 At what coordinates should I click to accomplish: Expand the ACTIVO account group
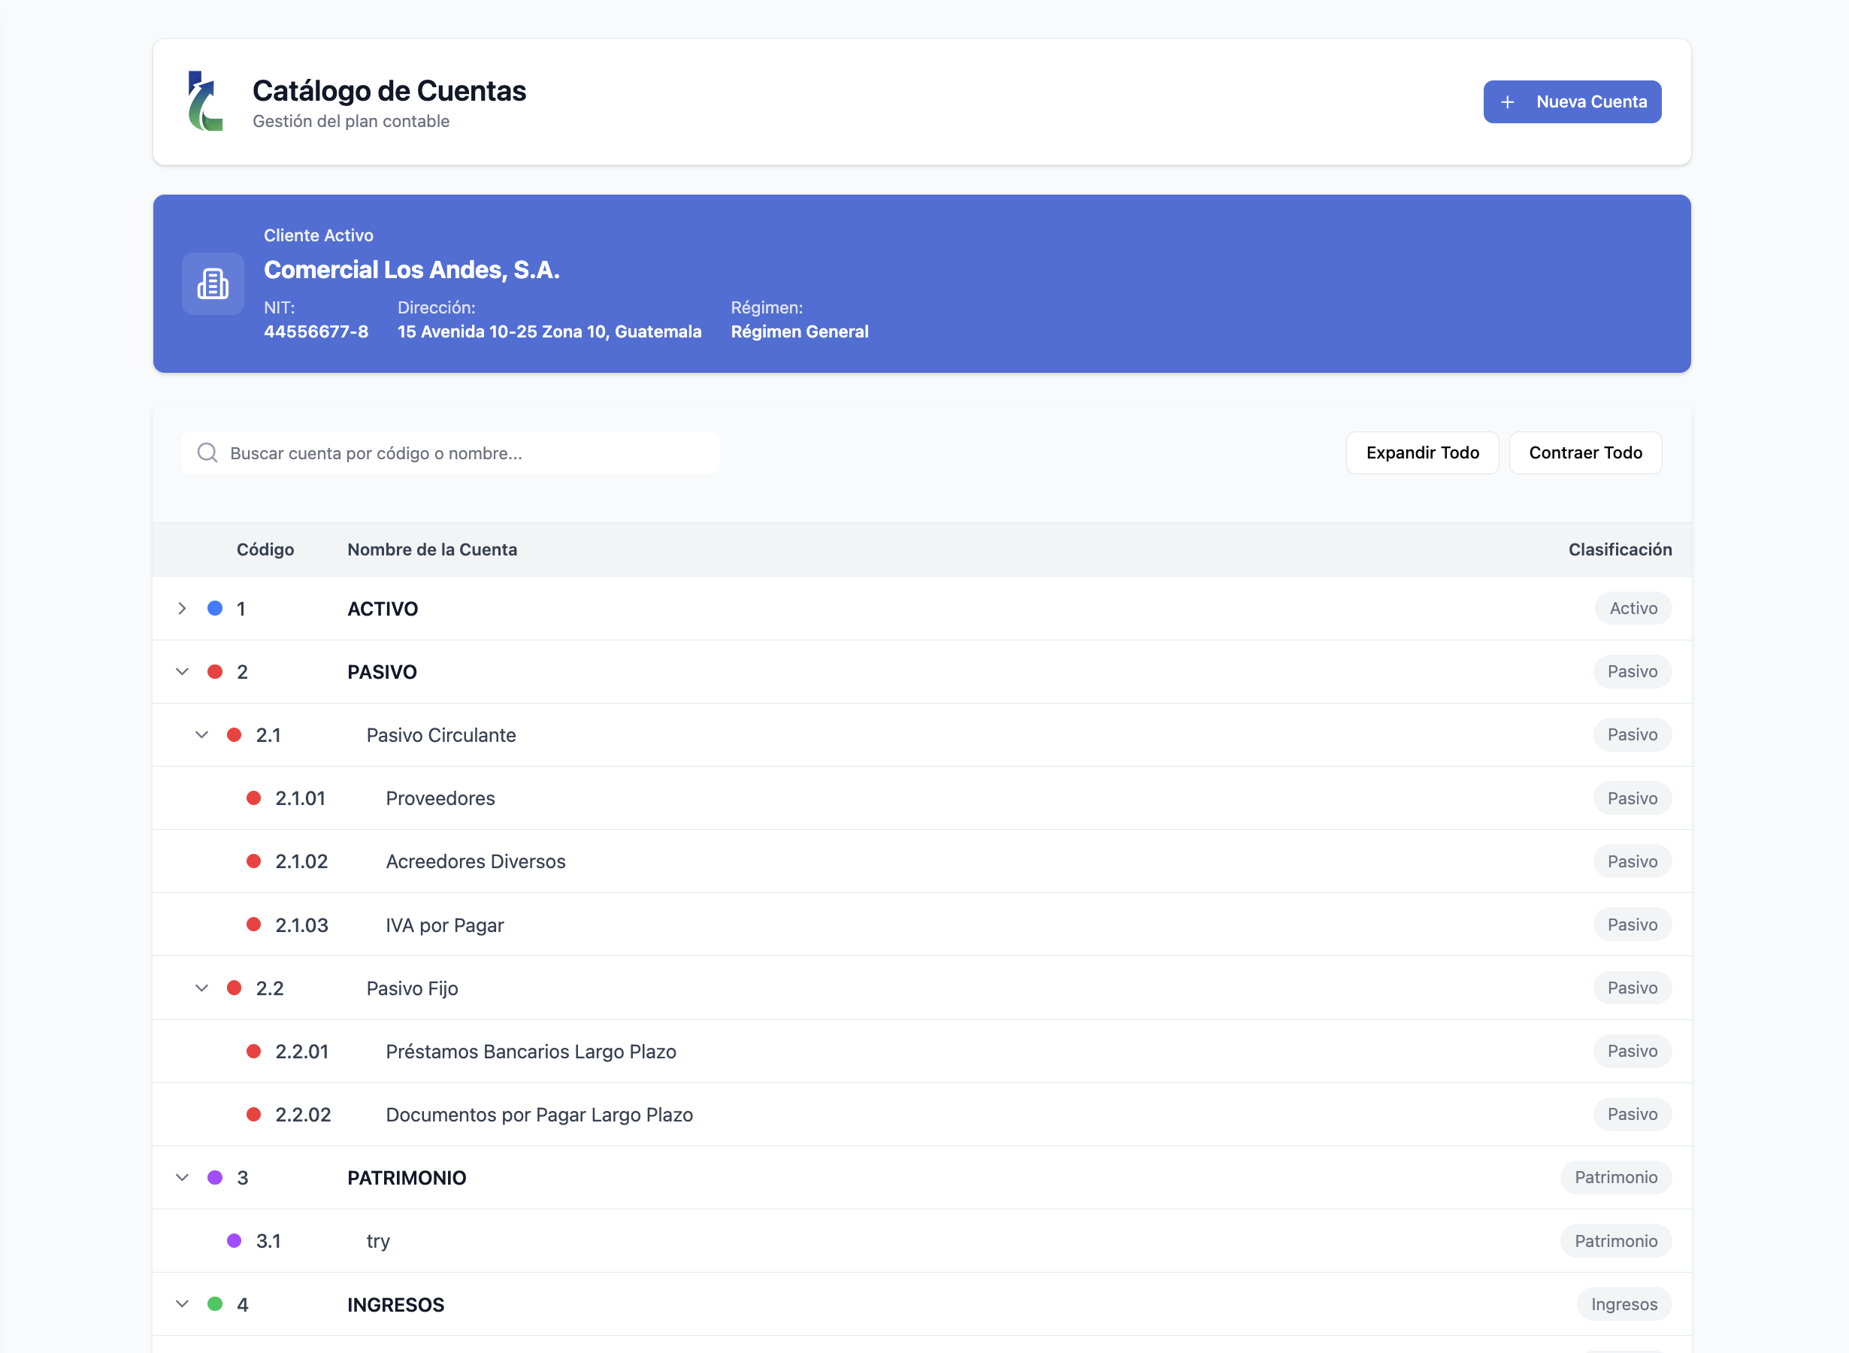coord(183,609)
